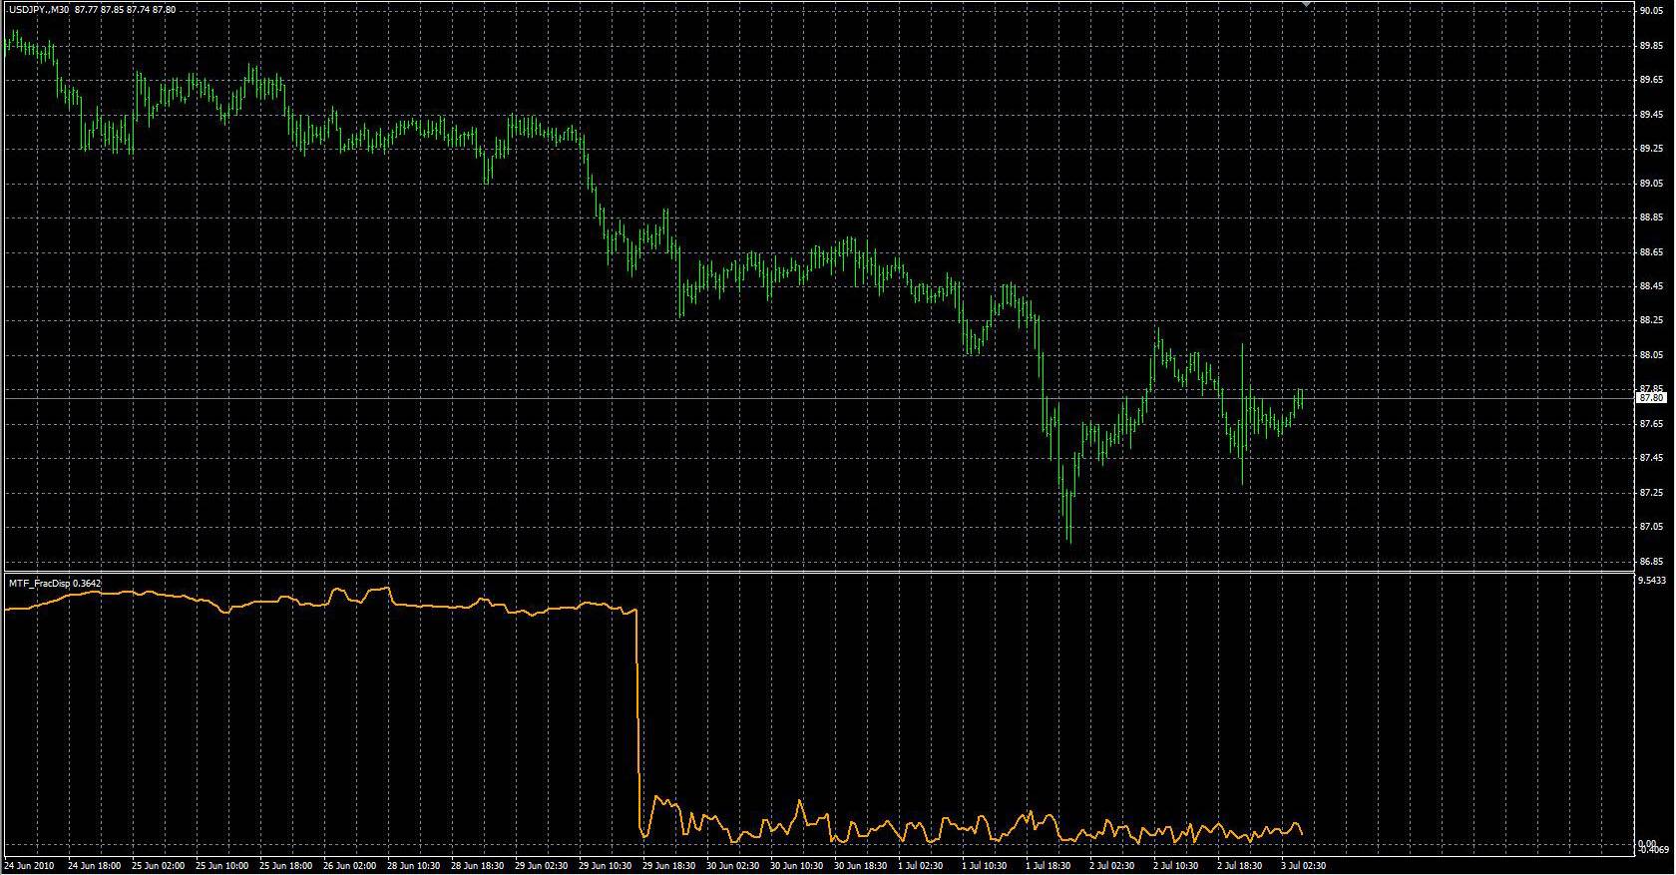Click the 87.45 price scale label
1676x875 pixels.
click(1651, 458)
